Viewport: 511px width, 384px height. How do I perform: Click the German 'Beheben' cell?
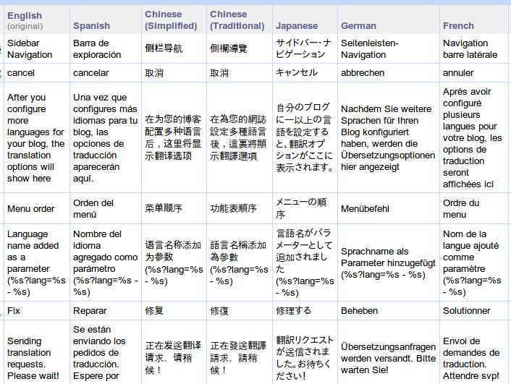[x=389, y=311]
